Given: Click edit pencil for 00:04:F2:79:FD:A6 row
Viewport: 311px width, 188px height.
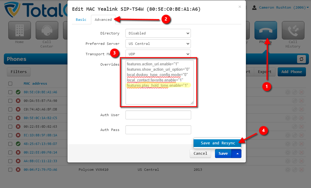Looking at the screenshot, I should 295,170.
